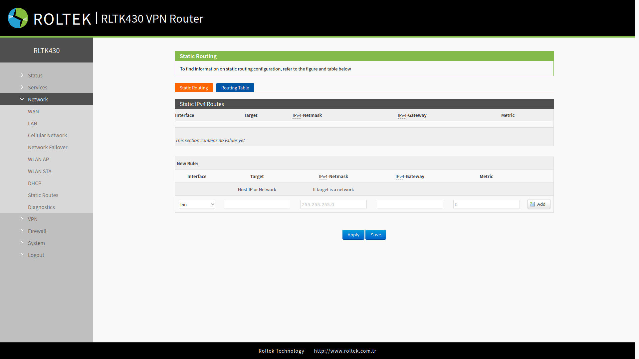Click the Save button

click(376, 235)
